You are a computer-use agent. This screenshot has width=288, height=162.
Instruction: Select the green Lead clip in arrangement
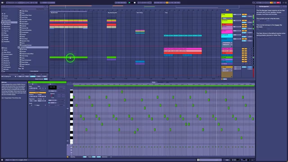pos(68,57)
